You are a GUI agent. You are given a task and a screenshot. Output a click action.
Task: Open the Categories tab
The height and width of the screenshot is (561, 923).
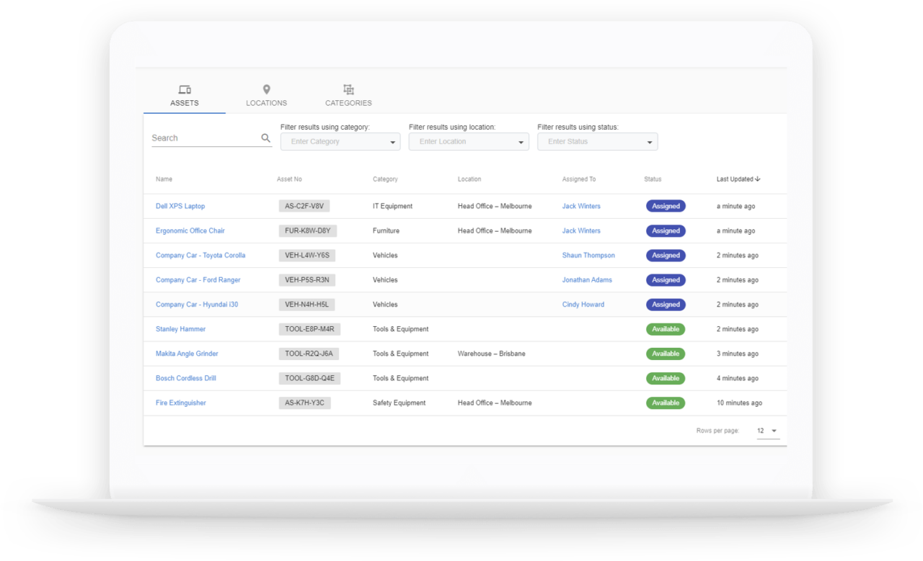348,96
